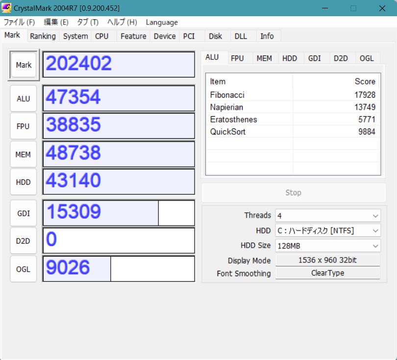Open the タブ (T) menu
Screen dimensions: 397x360
point(88,22)
